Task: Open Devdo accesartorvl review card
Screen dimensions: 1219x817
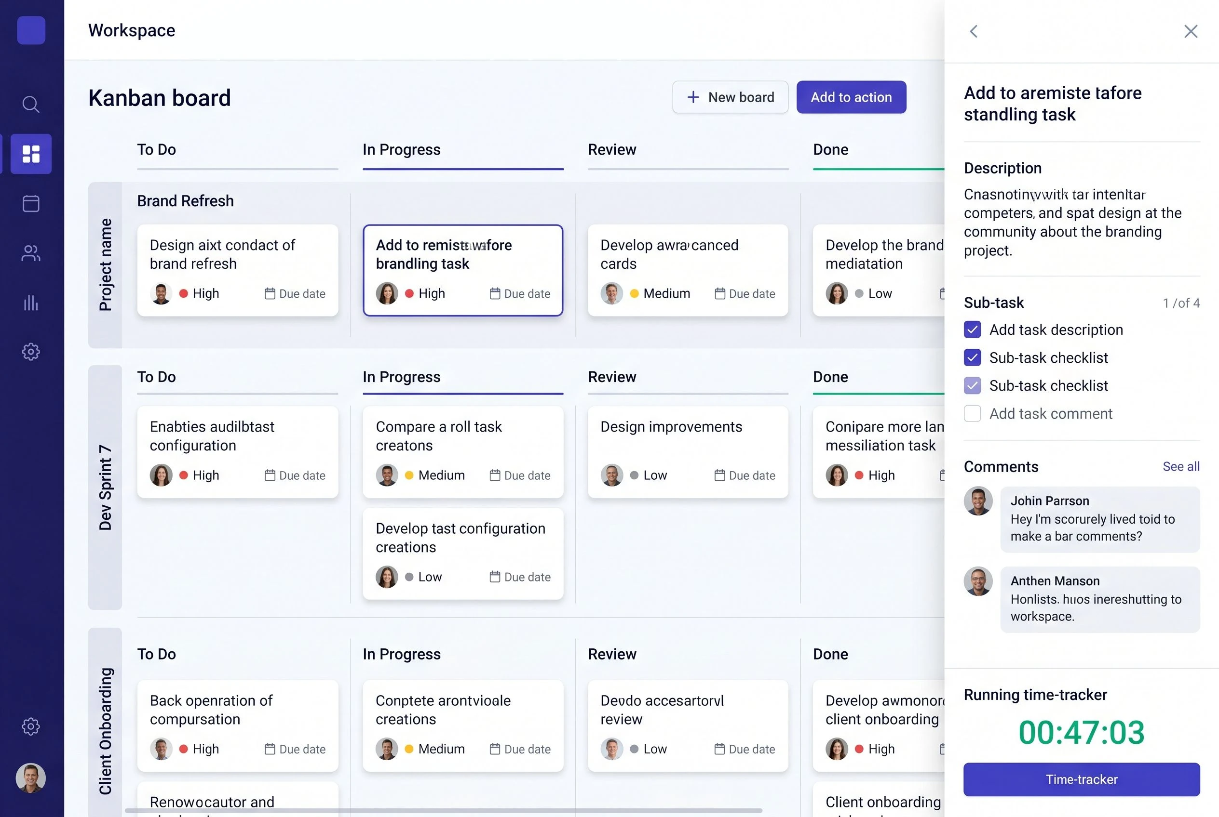Action: (x=688, y=725)
